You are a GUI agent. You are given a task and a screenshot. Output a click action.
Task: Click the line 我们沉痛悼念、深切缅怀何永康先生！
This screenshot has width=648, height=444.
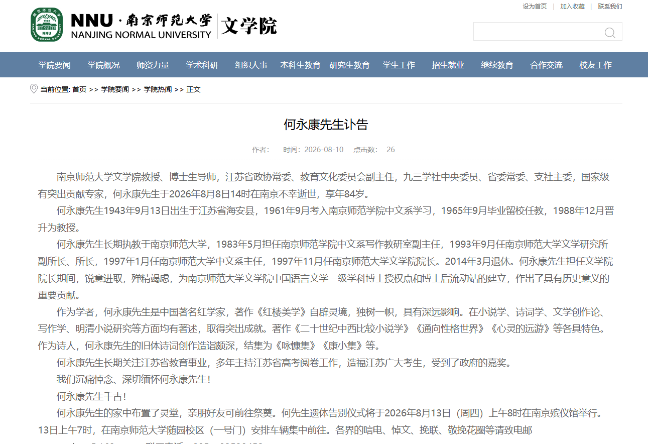click(134, 379)
